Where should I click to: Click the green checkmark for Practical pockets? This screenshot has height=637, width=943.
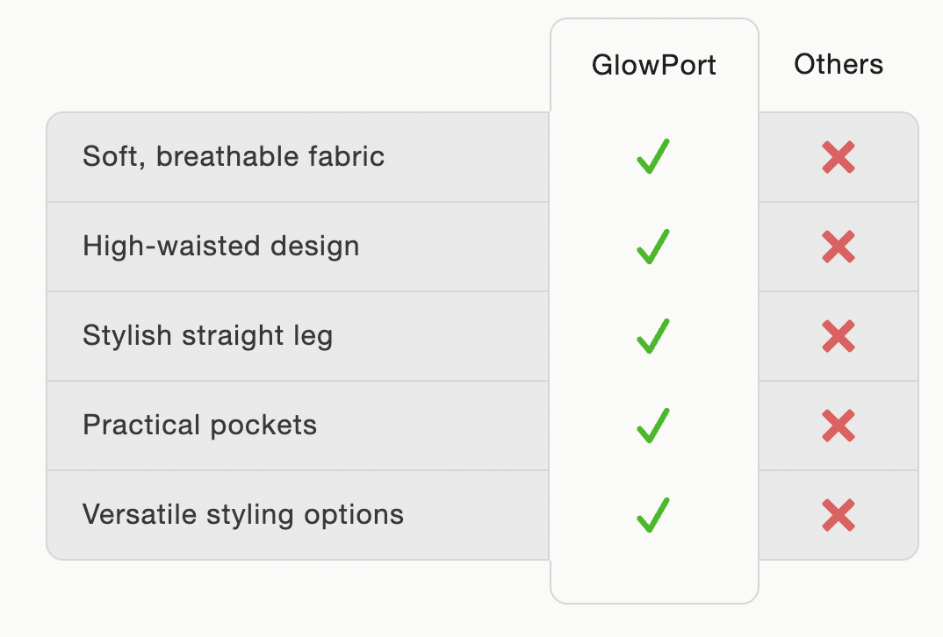(x=653, y=426)
